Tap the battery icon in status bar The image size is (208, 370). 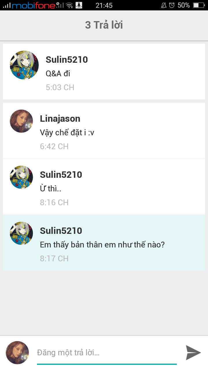(x=199, y=5)
